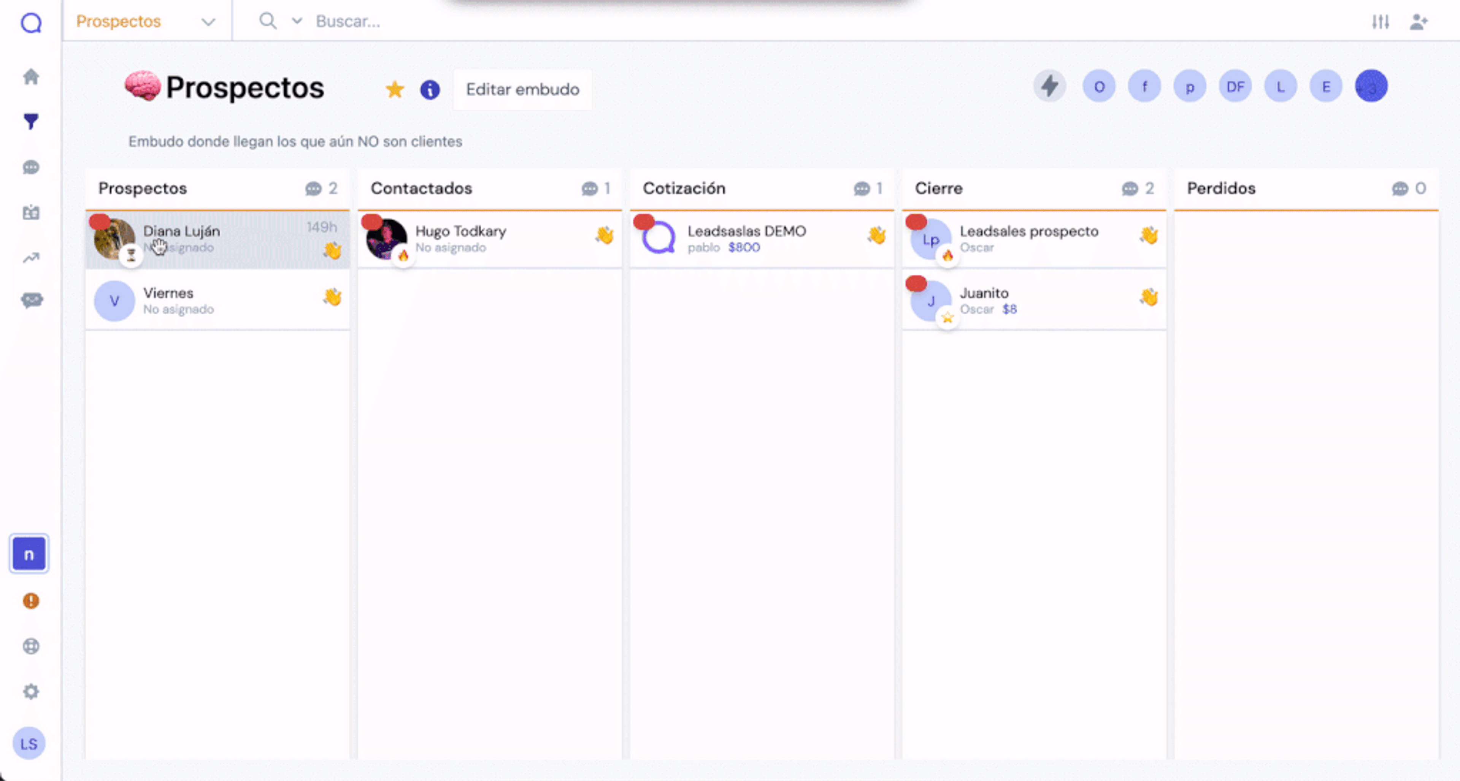The image size is (1460, 781).
Task: Open the Hugo Todkary card
Action: point(490,239)
